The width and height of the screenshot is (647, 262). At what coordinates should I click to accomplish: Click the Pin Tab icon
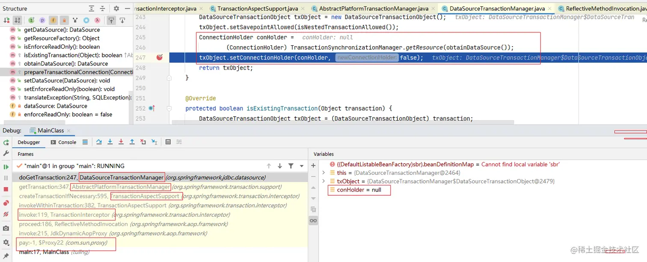coord(6,256)
